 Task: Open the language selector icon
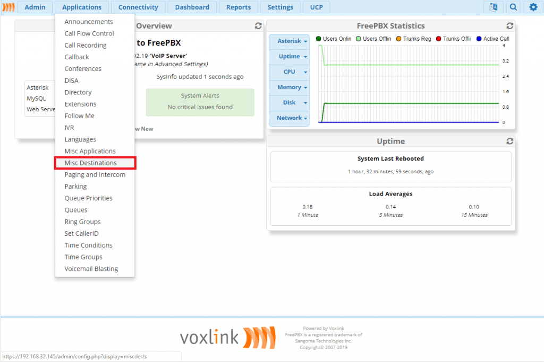pyautogui.click(x=494, y=7)
